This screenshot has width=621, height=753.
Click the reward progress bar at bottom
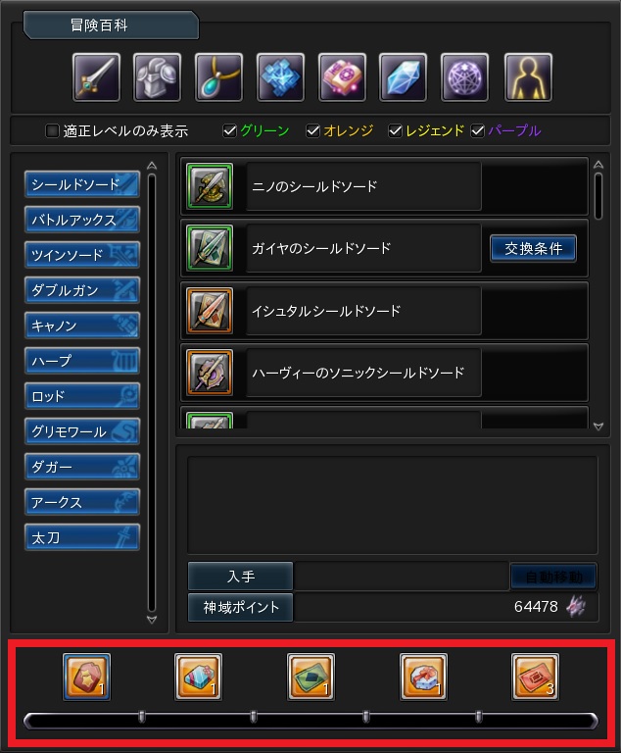pyautogui.click(x=310, y=721)
